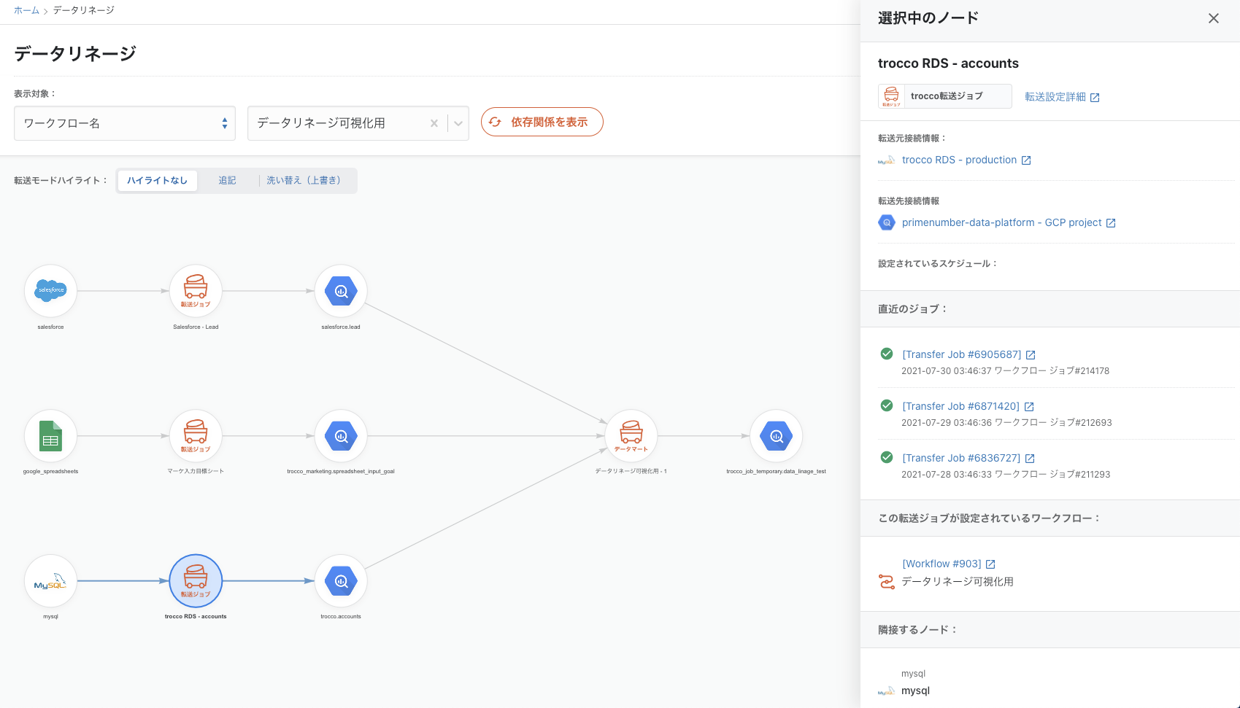Viewport: 1240px width, 708px height.
Task: Select the trocco.accounts BigQuery node
Action: tap(341, 581)
